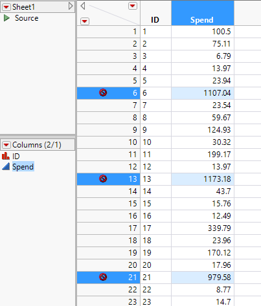Click the Spend cell 8.77

(x=203, y=290)
